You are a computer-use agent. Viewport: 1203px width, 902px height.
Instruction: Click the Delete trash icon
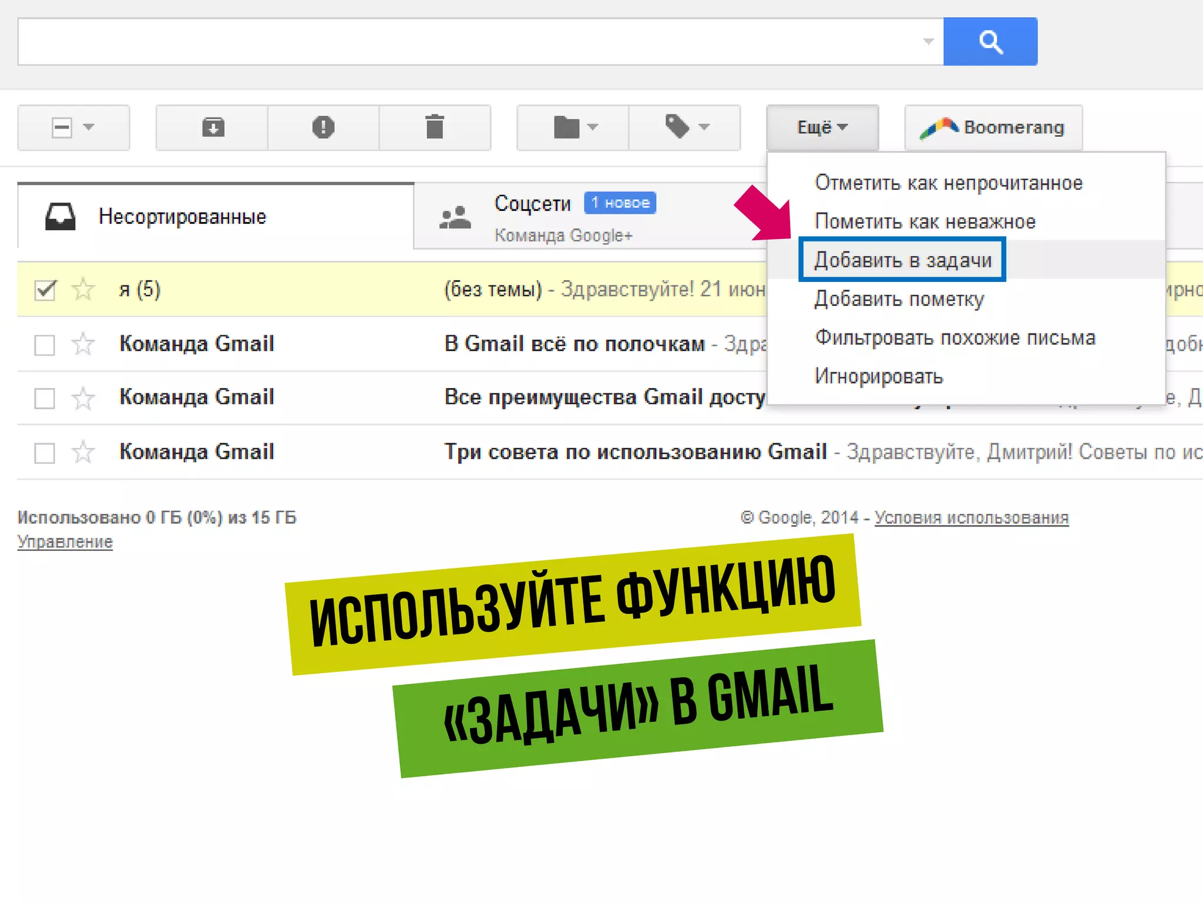(435, 127)
